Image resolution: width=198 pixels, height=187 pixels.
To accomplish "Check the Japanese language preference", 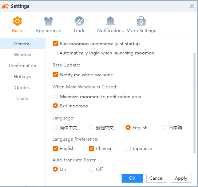I will click(128, 148).
